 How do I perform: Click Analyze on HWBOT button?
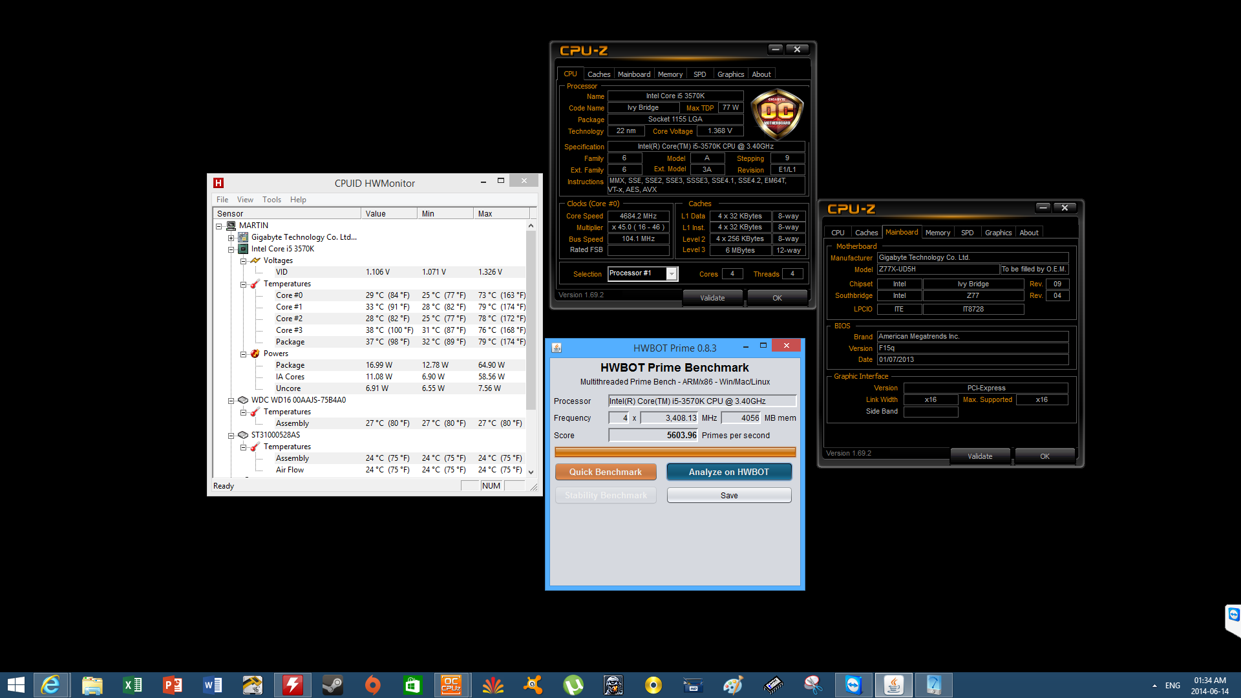(x=729, y=472)
